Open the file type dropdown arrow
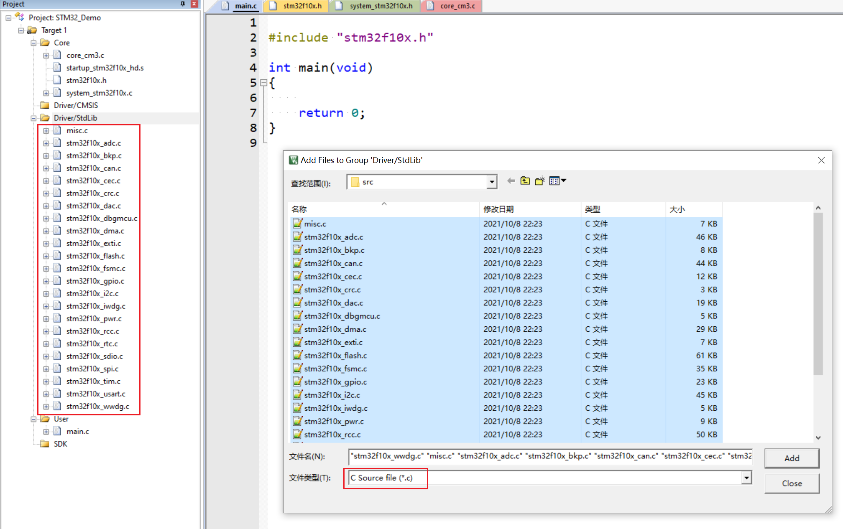Image resolution: width=843 pixels, height=529 pixels. tap(746, 478)
